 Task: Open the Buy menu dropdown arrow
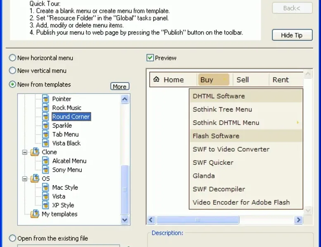pos(225,79)
